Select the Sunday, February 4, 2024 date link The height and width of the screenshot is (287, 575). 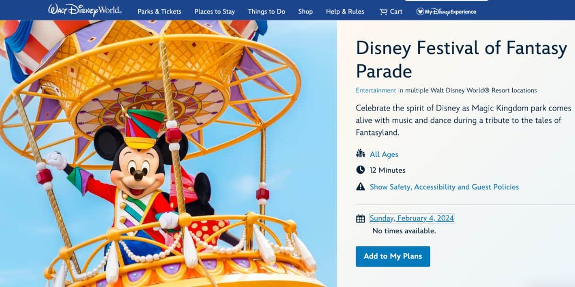point(412,218)
